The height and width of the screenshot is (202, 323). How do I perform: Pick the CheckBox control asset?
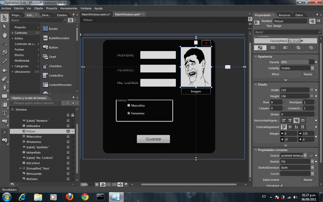pyautogui.click(x=52, y=66)
